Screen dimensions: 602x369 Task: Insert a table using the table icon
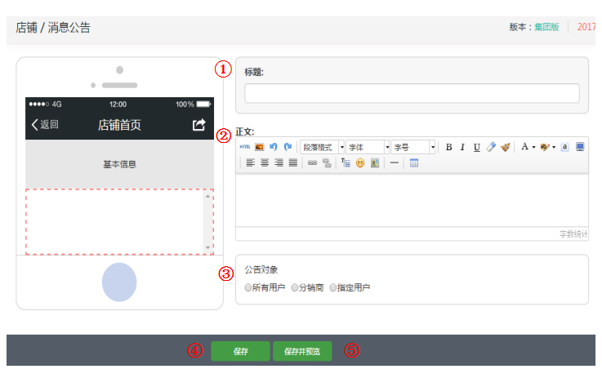pos(414,163)
